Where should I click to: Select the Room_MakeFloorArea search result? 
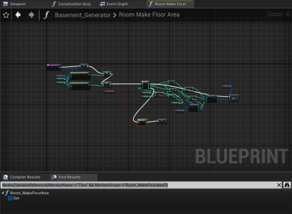pyautogui.click(x=29, y=193)
